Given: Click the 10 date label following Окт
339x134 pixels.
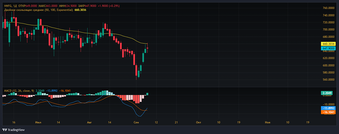Looking at the screenshot, I should pyautogui.click(x=218, y=122).
